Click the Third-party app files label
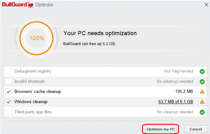This screenshot has height=134, width=210. pos(33,112)
